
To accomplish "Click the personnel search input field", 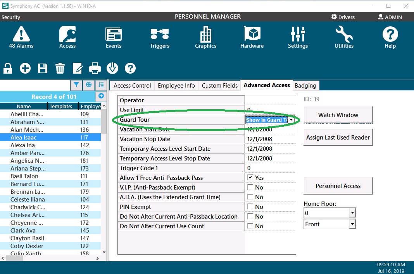I will tap(35, 85).
